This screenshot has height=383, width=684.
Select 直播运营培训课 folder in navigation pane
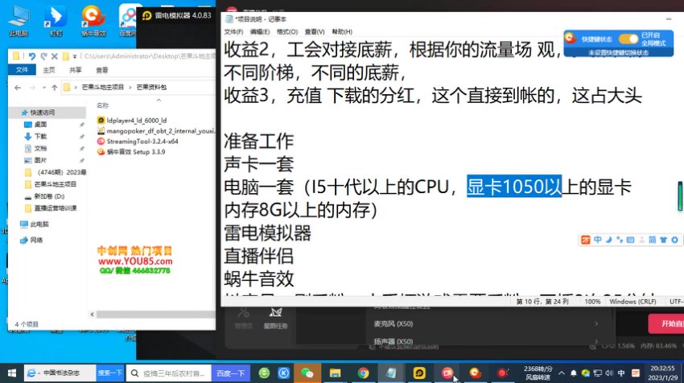pyautogui.click(x=51, y=208)
